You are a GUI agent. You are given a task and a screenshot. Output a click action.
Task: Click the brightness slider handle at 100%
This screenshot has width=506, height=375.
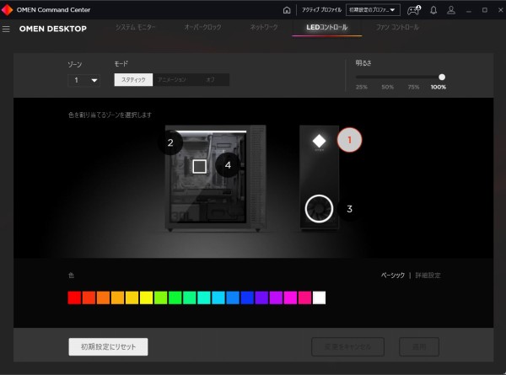coord(442,77)
